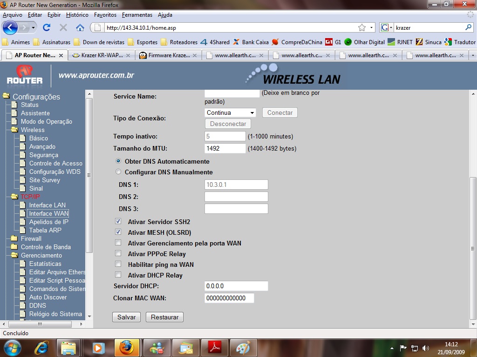The width and height of the screenshot is (477, 357).
Task: Open the Tradutor bookmark
Action: [460, 42]
